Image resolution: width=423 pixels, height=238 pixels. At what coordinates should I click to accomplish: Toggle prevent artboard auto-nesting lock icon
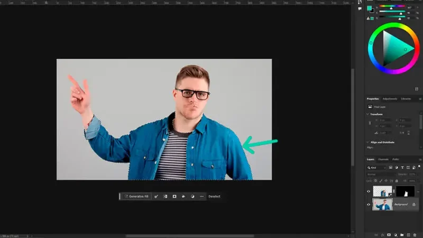pyautogui.click(x=391, y=181)
